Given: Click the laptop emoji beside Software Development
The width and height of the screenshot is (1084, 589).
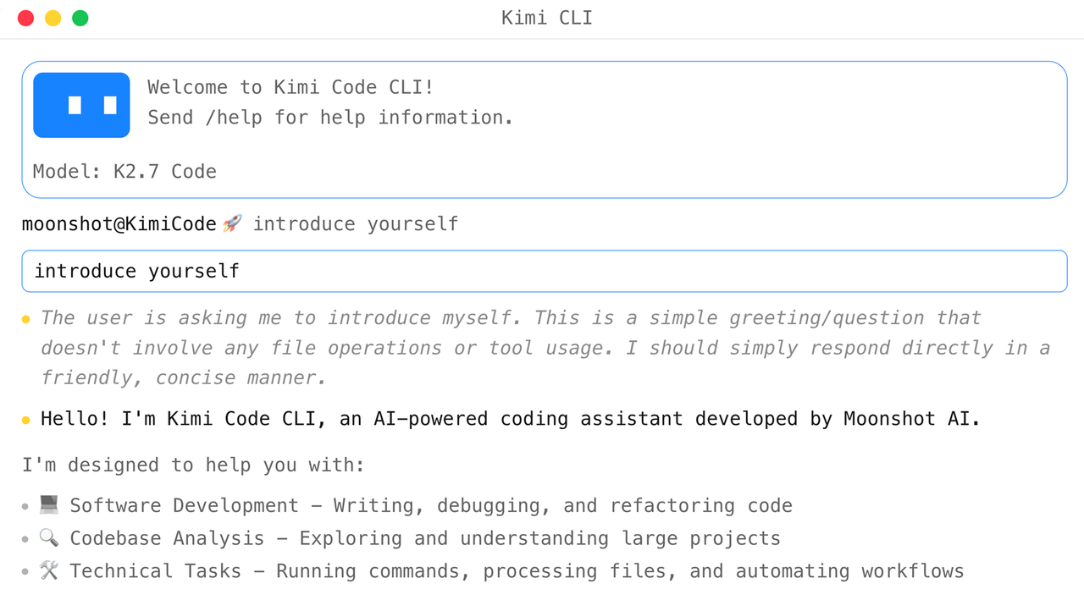Looking at the screenshot, I should (49, 505).
